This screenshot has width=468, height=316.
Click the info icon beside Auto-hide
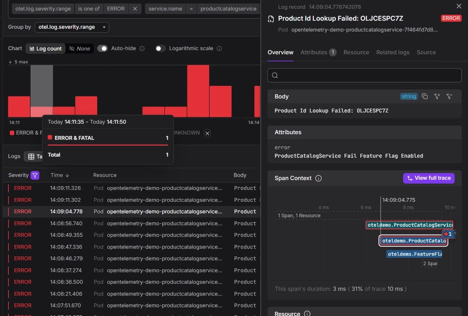click(x=142, y=49)
